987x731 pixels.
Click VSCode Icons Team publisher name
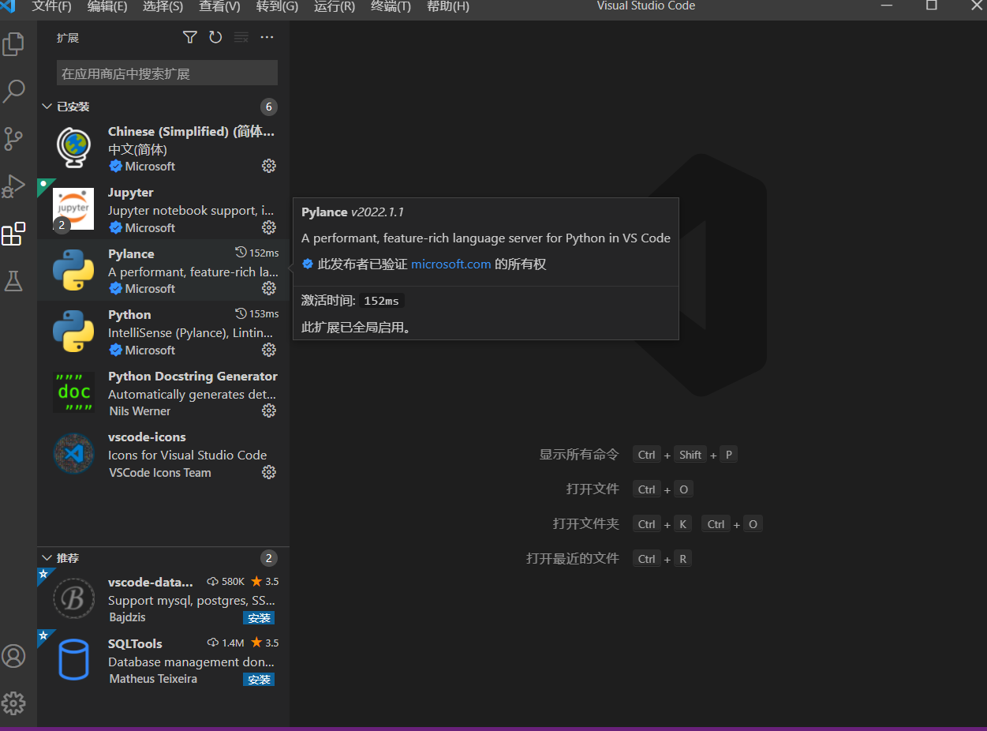[x=159, y=473]
